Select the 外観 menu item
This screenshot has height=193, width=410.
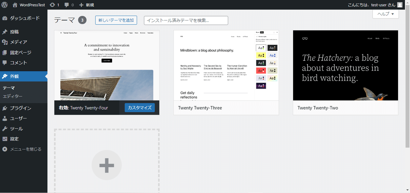[x=24, y=76]
